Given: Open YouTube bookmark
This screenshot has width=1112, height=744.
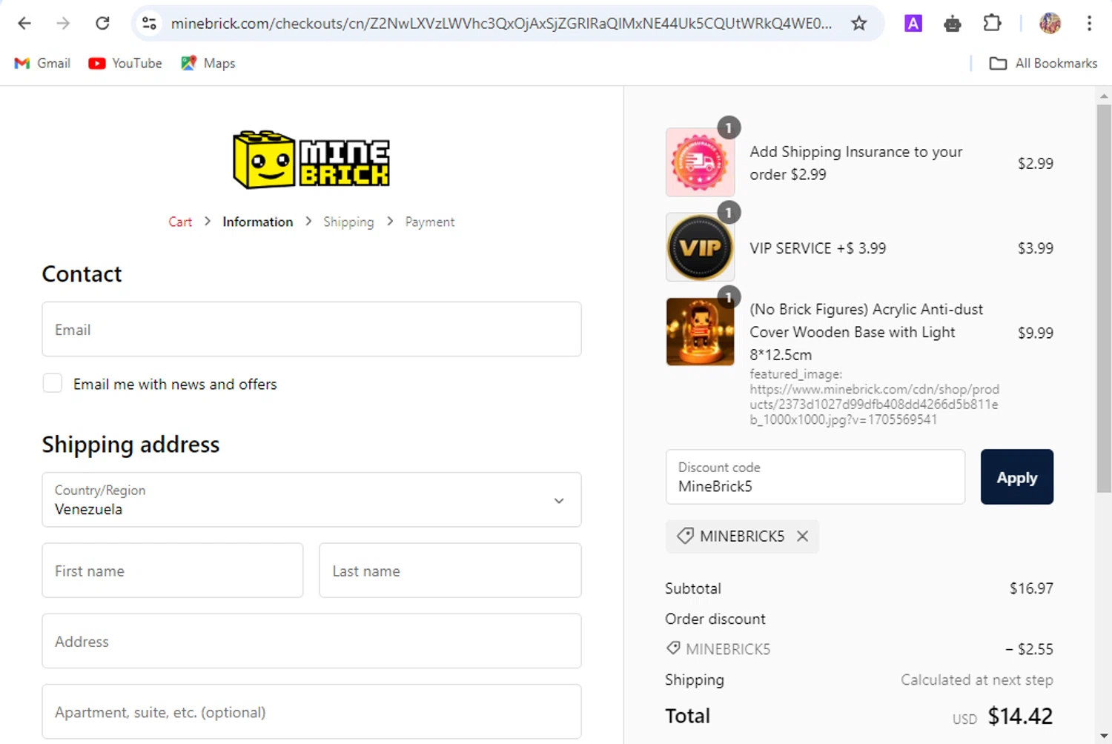Looking at the screenshot, I should coord(125,64).
